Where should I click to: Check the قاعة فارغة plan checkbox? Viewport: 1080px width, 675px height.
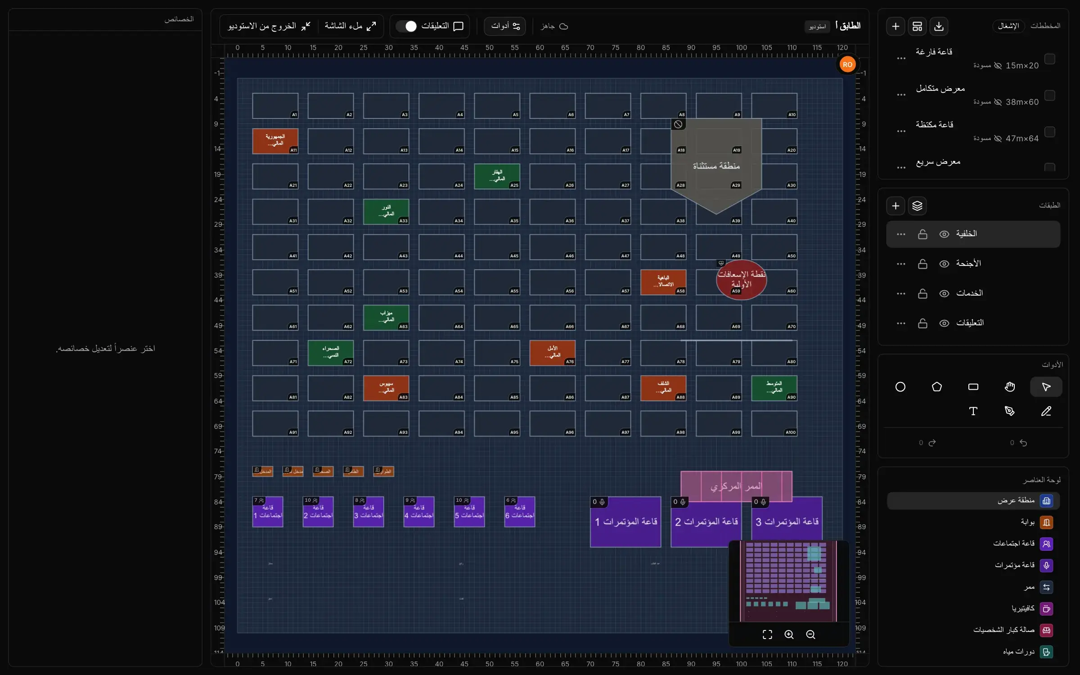1050,59
